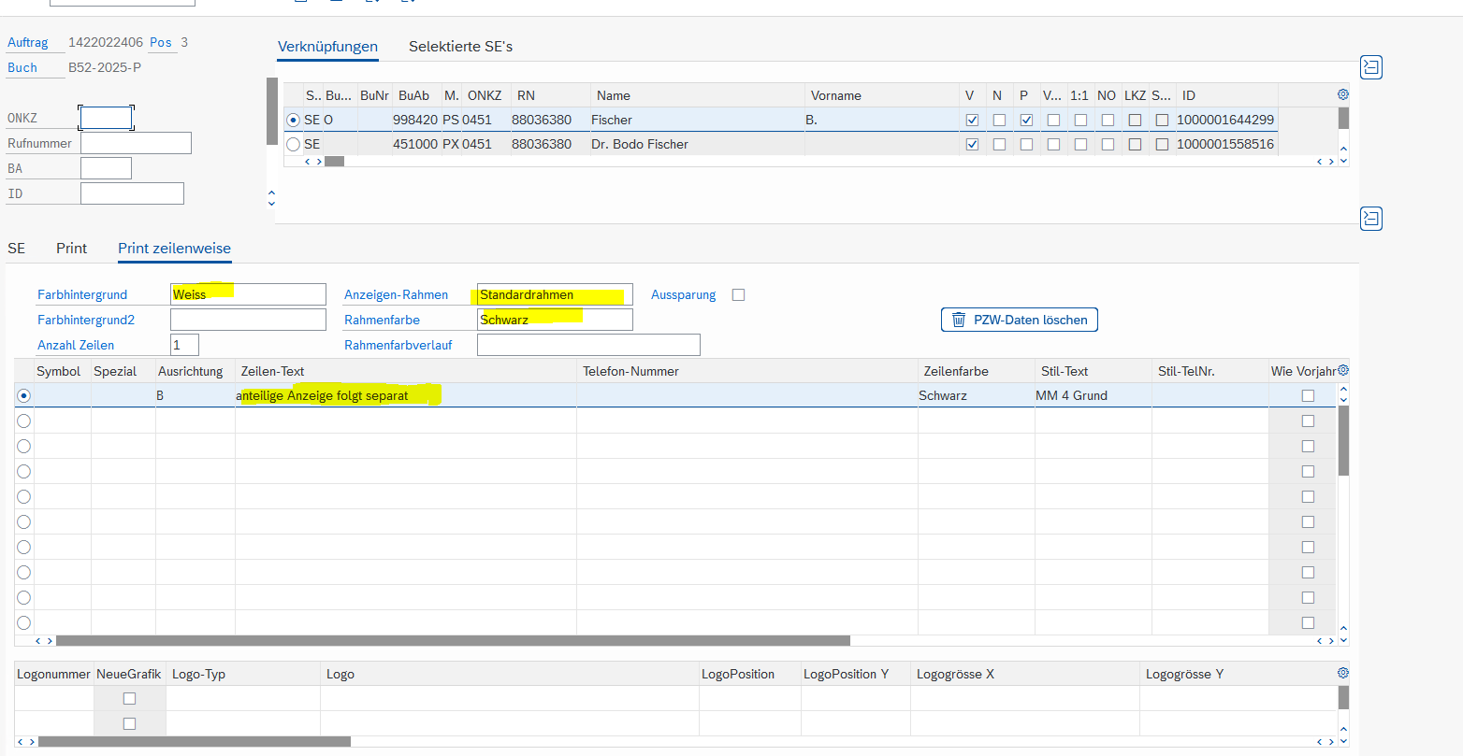Click the Rahmenfarbe field showing Schwarz
The width and height of the screenshot is (1463, 756).
pyautogui.click(x=555, y=320)
